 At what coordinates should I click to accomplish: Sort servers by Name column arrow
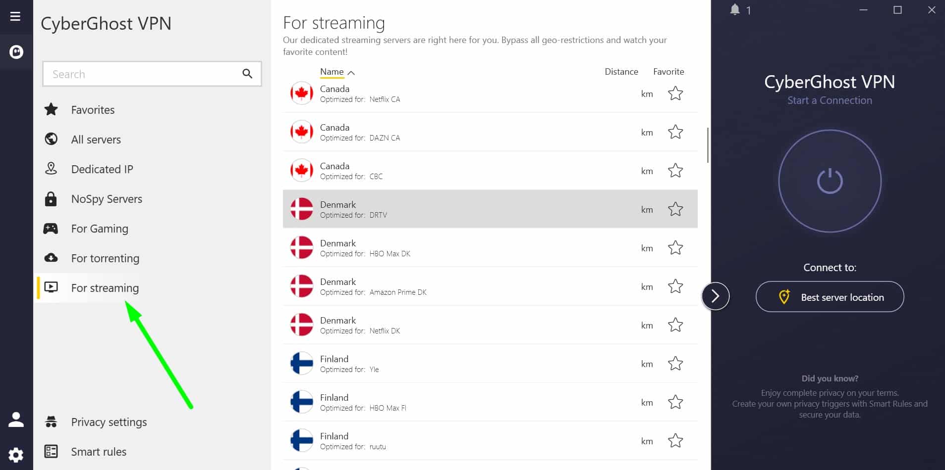[x=351, y=73]
